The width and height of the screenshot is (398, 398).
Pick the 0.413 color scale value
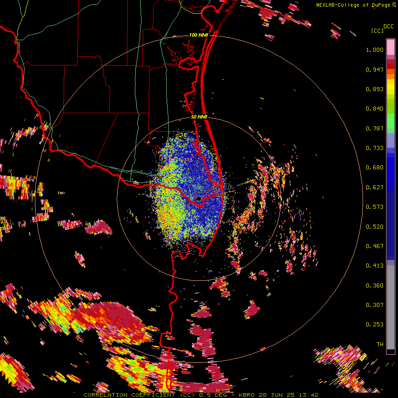(x=375, y=266)
